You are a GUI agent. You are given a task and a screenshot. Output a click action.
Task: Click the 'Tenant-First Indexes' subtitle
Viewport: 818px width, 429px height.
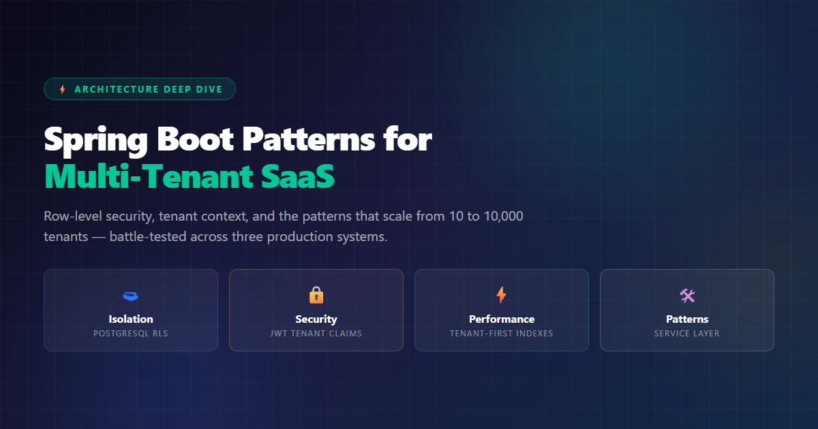[502, 334]
